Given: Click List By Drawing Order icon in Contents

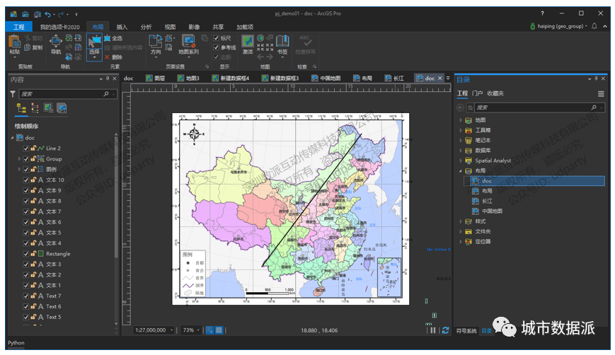Looking at the screenshot, I should (21, 108).
